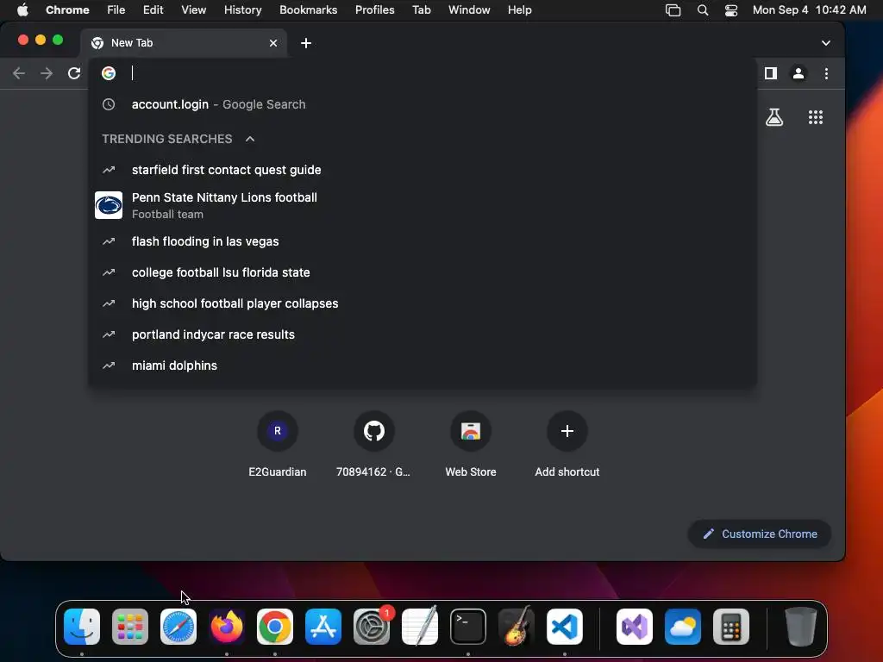Open the profile avatar icon
The width and height of the screenshot is (883, 662).
point(798,73)
